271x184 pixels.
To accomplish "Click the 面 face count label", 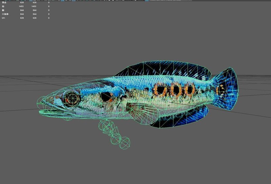I will [3, 10].
